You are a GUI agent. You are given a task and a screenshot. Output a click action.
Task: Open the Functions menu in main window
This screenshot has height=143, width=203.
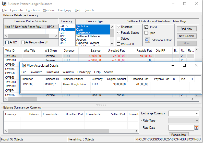(x=33, y=10)
